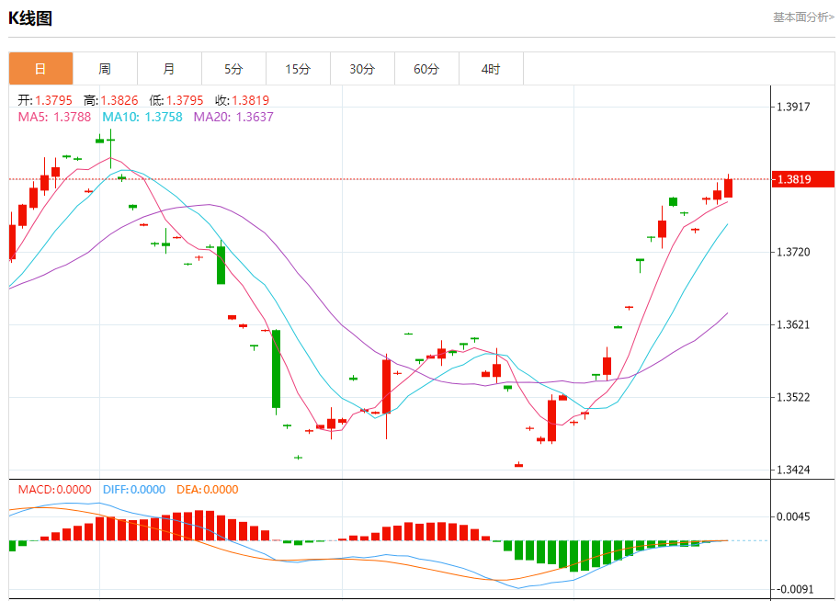This screenshot has width=840, height=601.
Task: Switch to the 月 monthly tab
Action: 169,69
